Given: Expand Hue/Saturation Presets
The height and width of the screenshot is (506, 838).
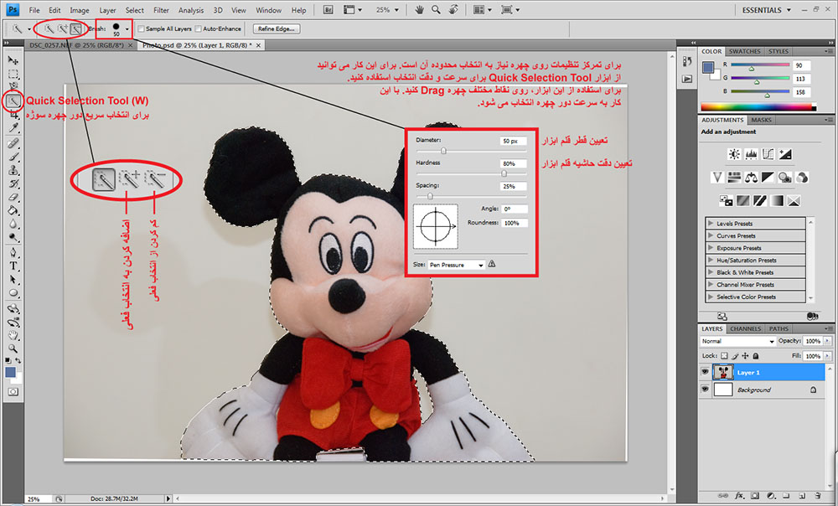Looking at the screenshot, I should (711, 261).
